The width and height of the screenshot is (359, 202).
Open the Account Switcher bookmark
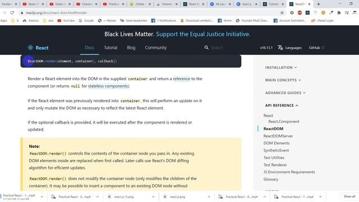click(289, 21)
